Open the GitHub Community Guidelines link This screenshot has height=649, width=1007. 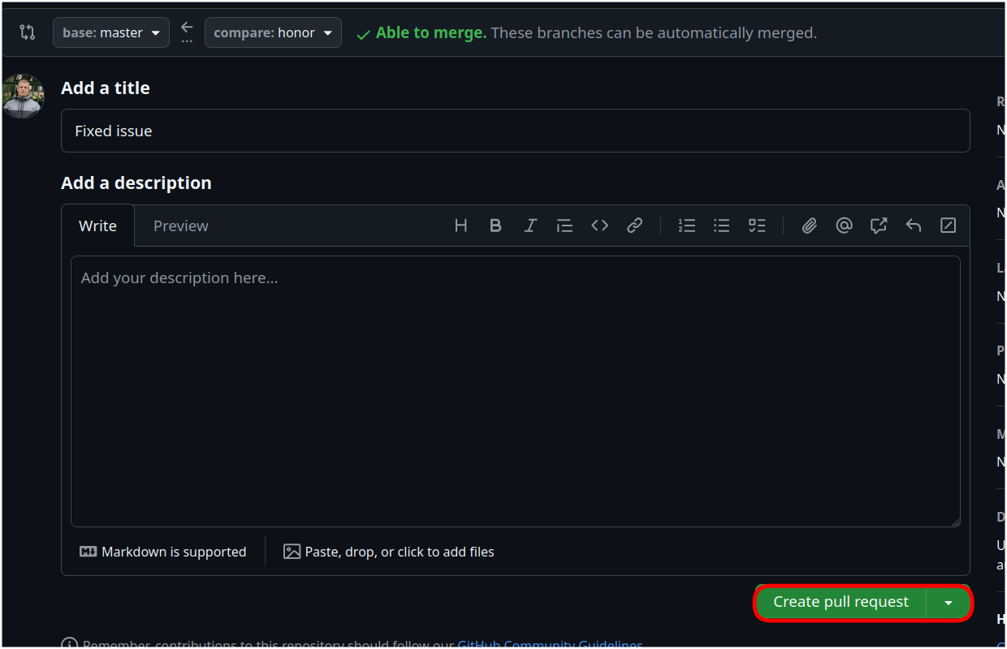pyautogui.click(x=550, y=643)
